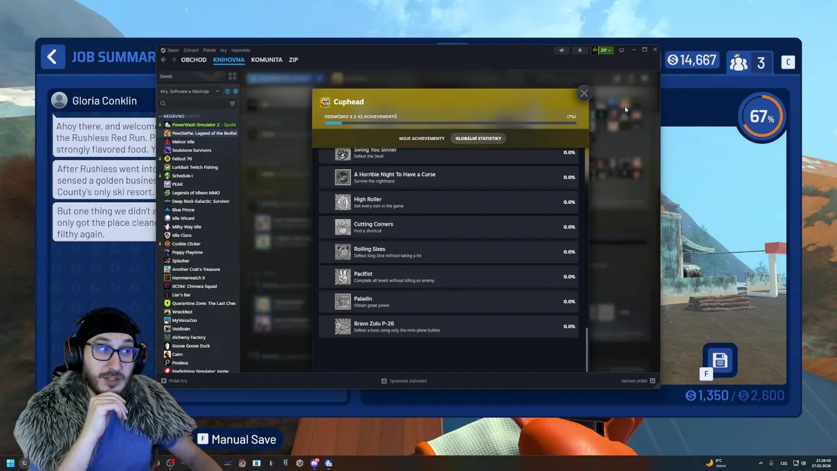Select the Globální Statistiky tab
This screenshot has height=471, width=837.
478,139
